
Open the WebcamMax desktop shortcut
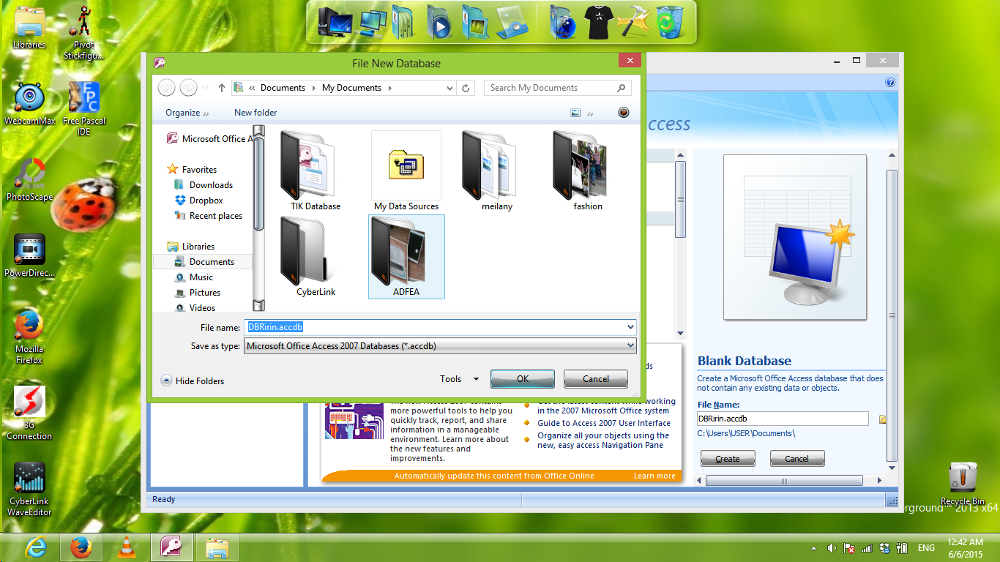pyautogui.click(x=30, y=105)
